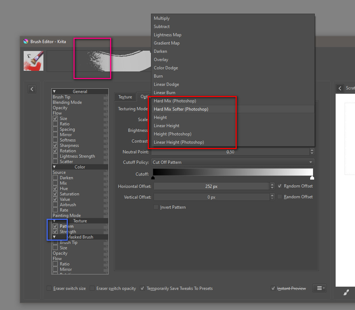Screen dimensions: 355x310
Task: Choose Linear Burn mode
Action: pos(233,93)
